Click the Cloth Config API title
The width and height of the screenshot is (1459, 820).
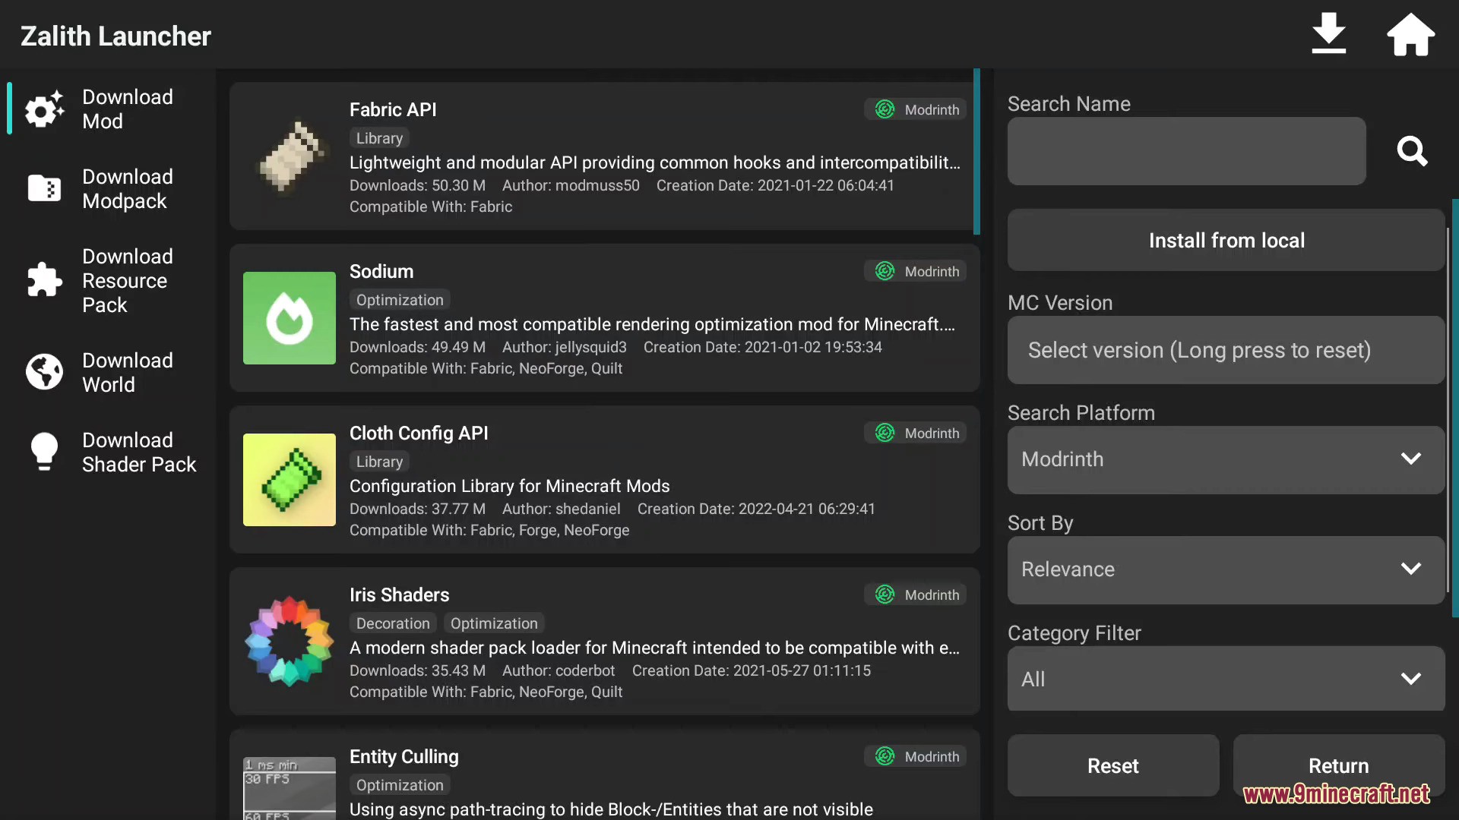coord(419,433)
